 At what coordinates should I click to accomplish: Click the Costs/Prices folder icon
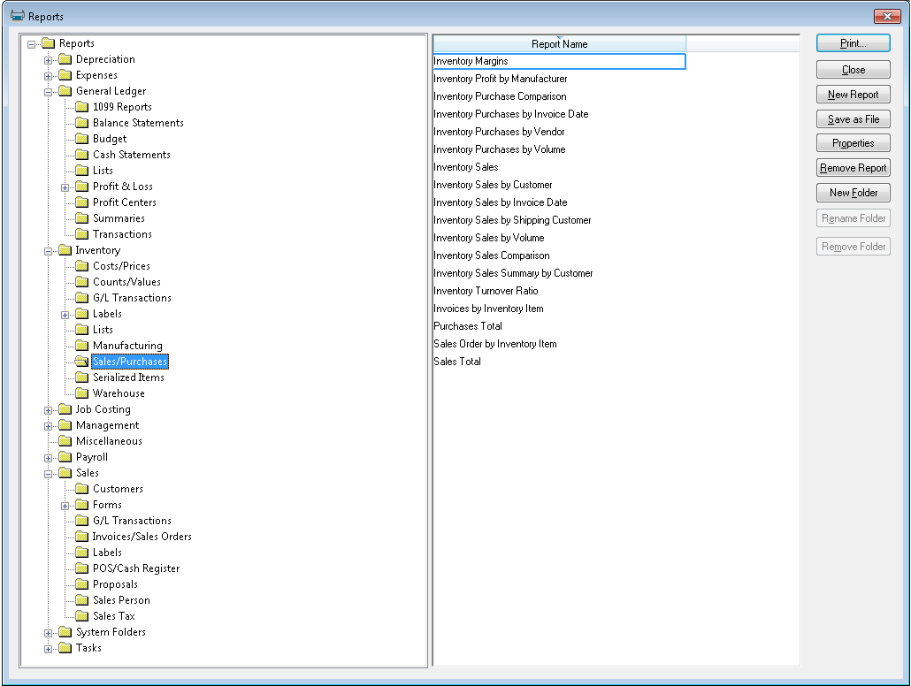pyautogui.click(x=82, y=266)
